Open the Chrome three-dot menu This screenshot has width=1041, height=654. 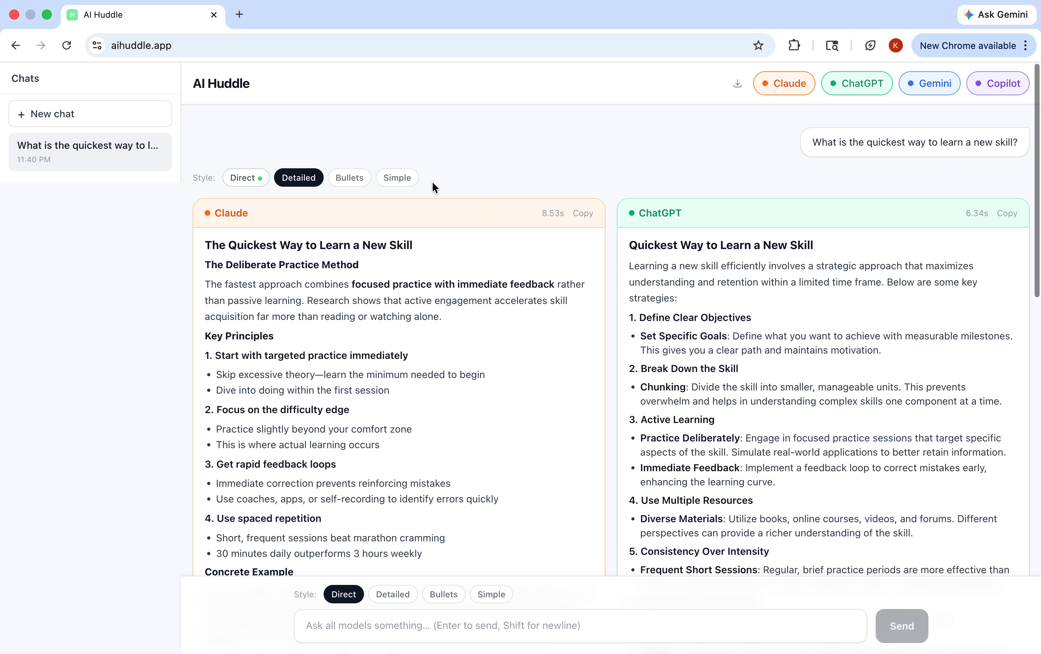click(x=1025, y=45)
